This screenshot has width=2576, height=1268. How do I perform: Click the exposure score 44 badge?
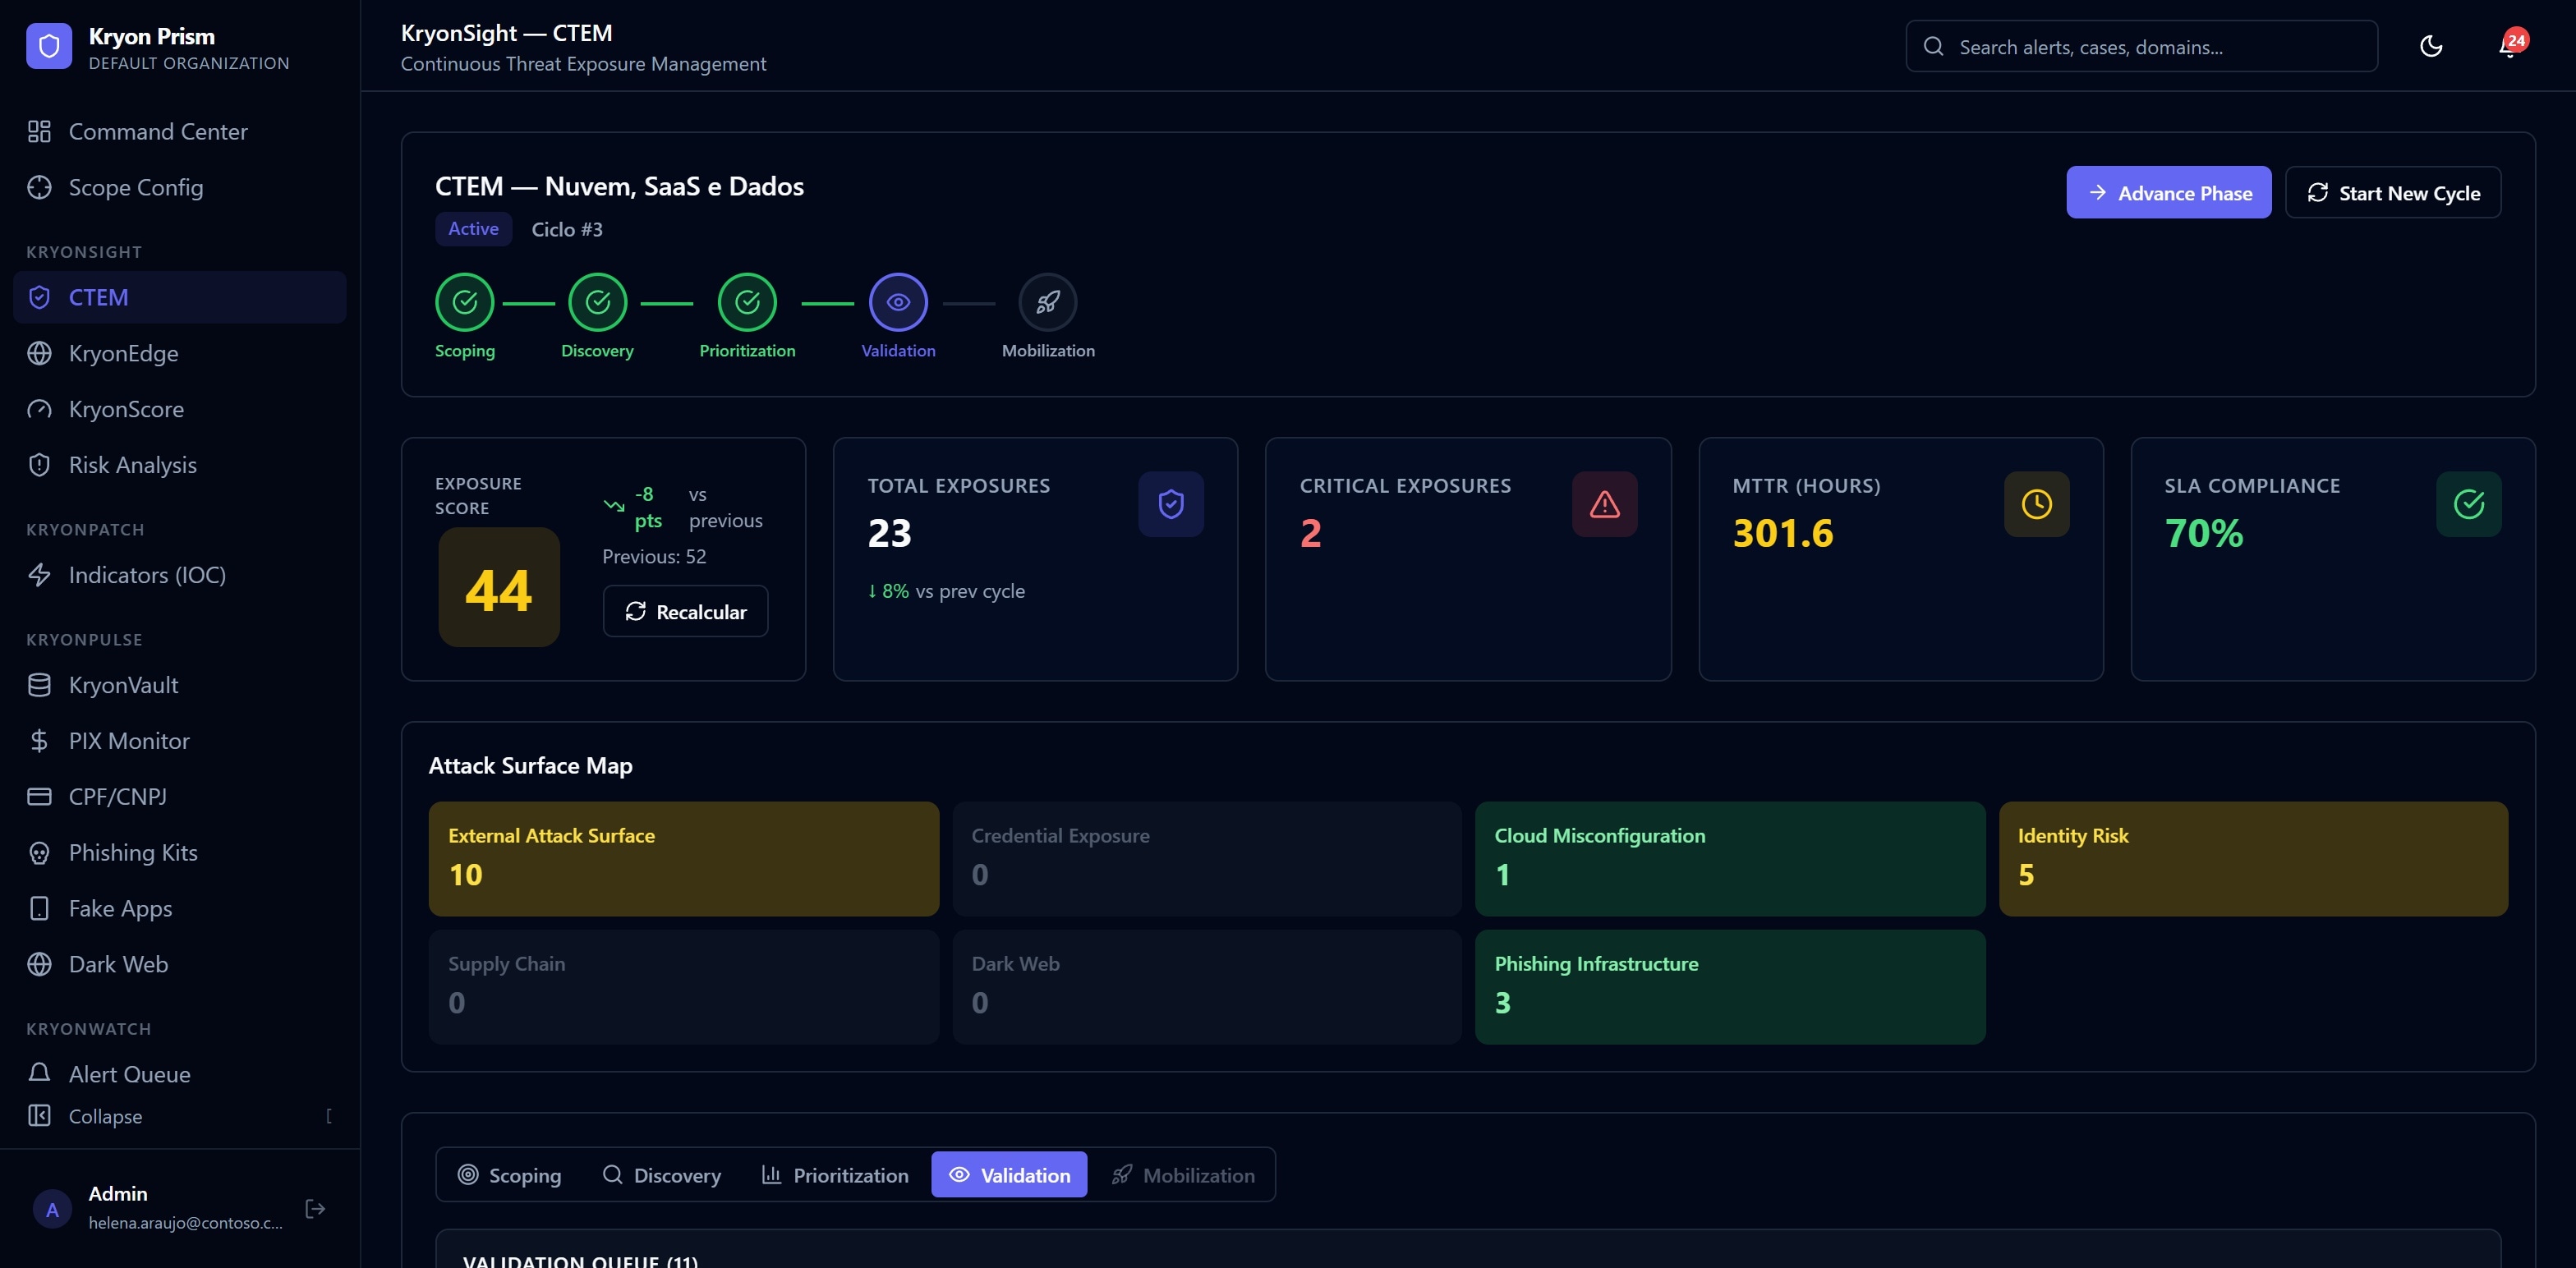click(499, 587)
